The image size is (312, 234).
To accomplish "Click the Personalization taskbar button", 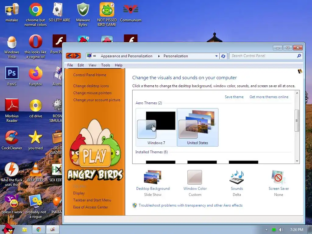I will coord(52,230).
